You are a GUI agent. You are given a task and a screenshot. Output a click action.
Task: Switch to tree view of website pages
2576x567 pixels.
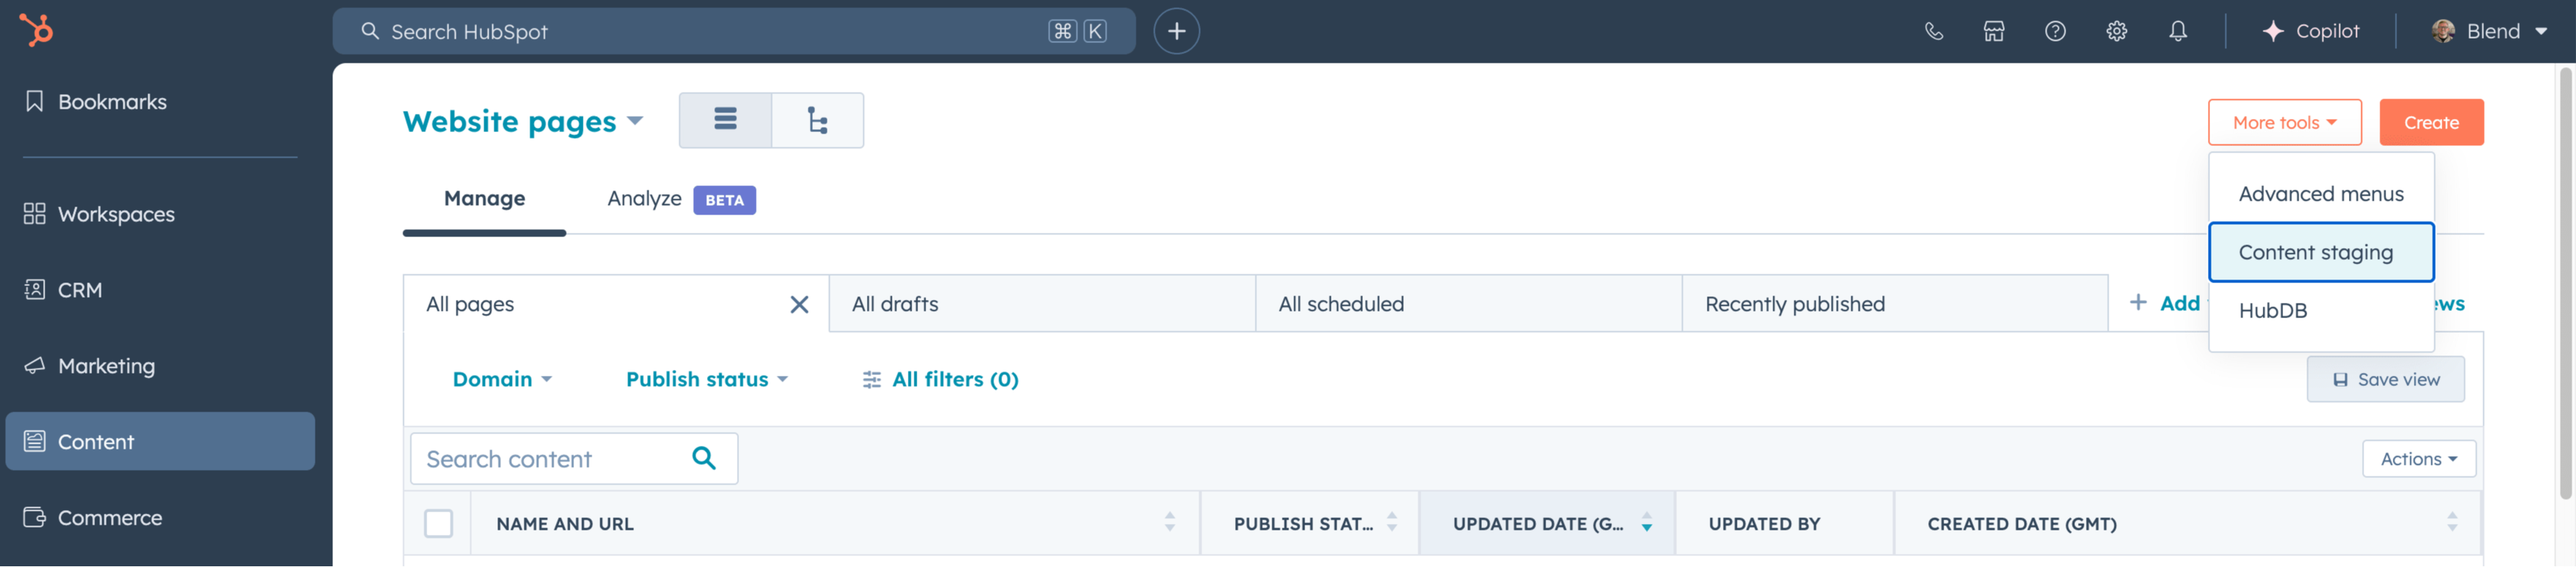click(818, 120)
